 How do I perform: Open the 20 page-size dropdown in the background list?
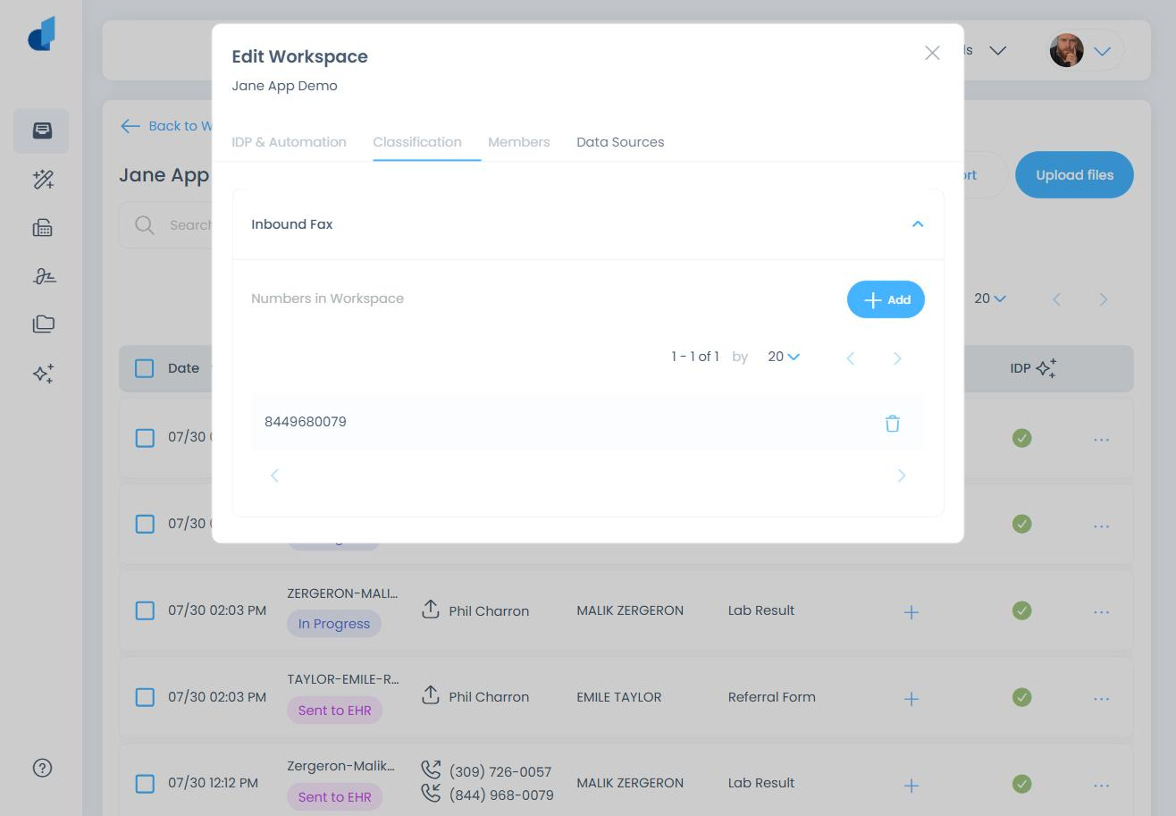[x=990, y=299]
